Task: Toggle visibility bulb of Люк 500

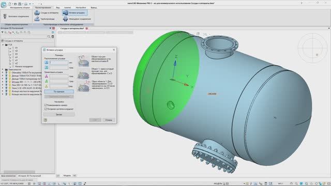Action: click(x=10, y=85)
